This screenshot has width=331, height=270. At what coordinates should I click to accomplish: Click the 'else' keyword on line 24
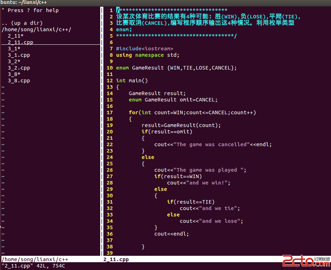(x=148, y=157)
